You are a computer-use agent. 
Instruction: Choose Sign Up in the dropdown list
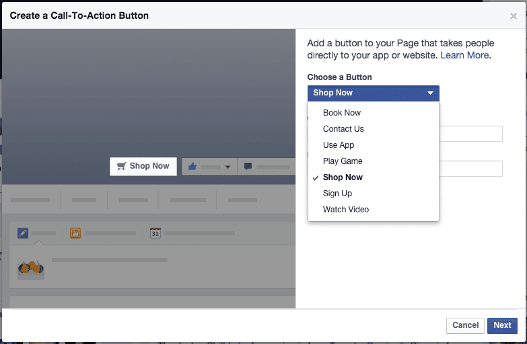[337, 193]
